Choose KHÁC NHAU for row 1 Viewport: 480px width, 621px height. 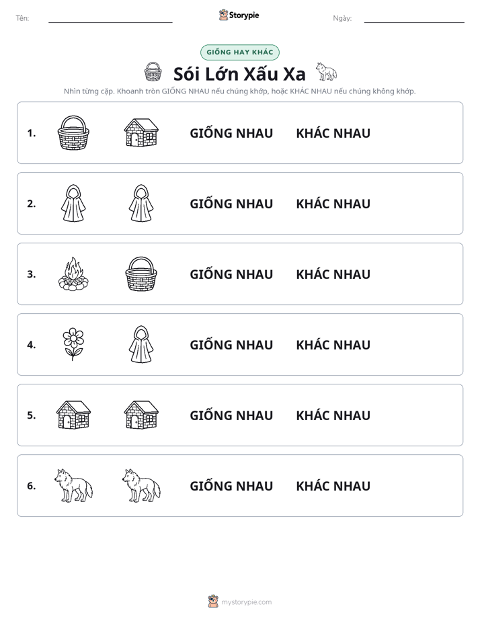click(x=333, y=133)
